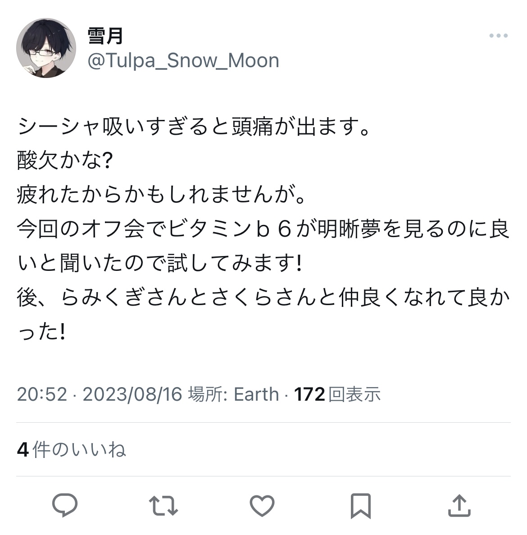Click the Earth location label
527x535 pixels.
[x=256, y=394]
